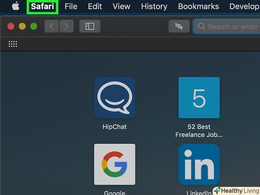This screenshot has width=260, height=195.
Task: Open the Bookmarks menu
Action: tap(199, 6)
